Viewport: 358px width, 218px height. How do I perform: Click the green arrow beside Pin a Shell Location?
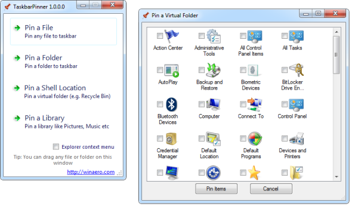coord(17,88)
